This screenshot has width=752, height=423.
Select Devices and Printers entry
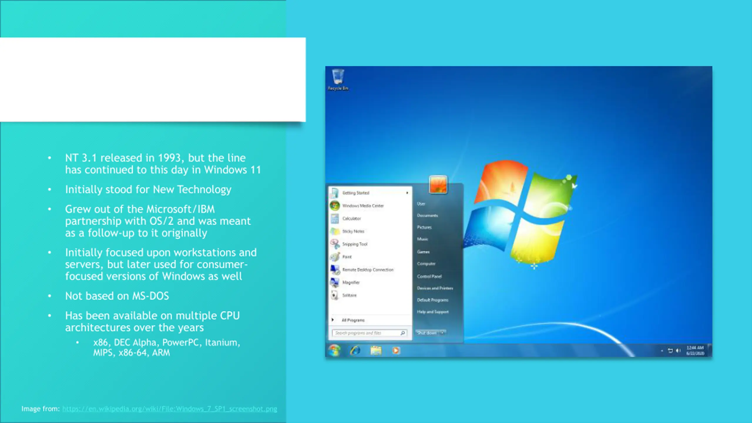[x=435, y=288]
